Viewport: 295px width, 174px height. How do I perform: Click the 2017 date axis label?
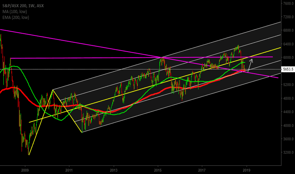(202, 171)
